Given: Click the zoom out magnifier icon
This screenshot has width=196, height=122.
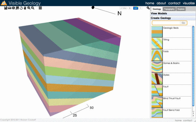Looking at the screenshot, I should tap(33, 8).
